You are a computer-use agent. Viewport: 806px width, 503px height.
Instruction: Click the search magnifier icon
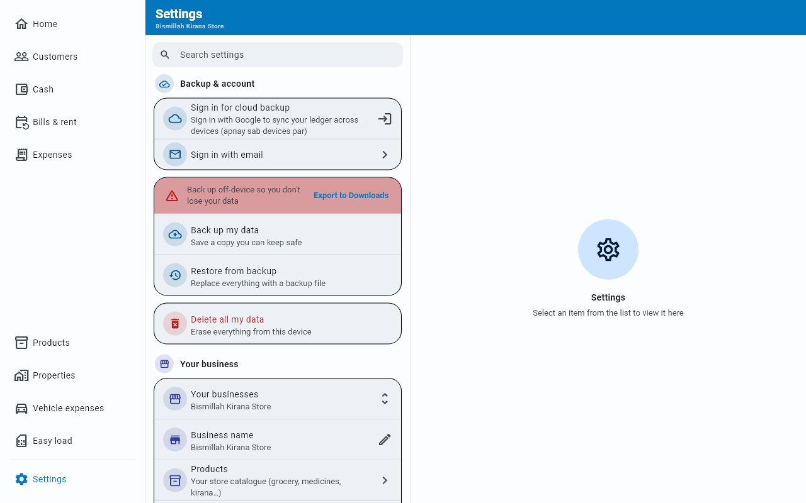(165, 55)
